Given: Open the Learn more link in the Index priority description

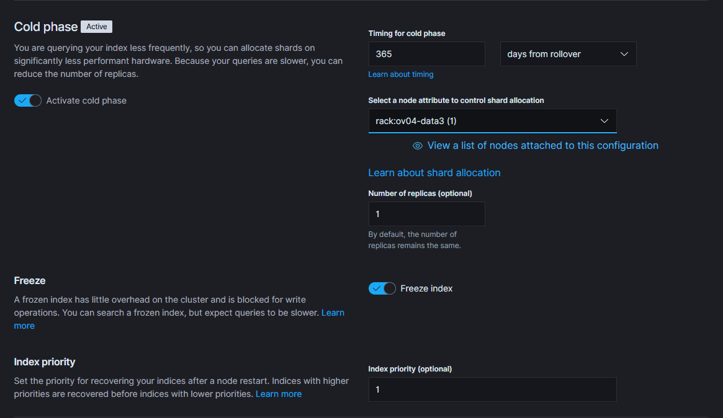Looking at the screenshot, I should click(x=279, y=394).
